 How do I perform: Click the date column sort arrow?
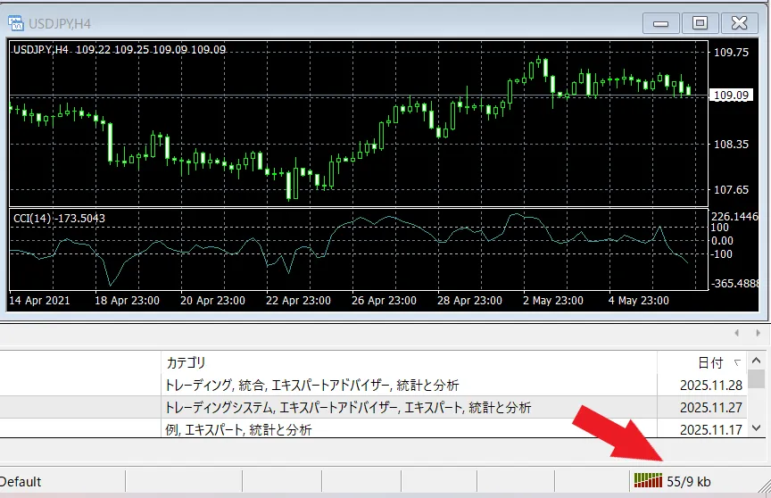pos(736,363)
